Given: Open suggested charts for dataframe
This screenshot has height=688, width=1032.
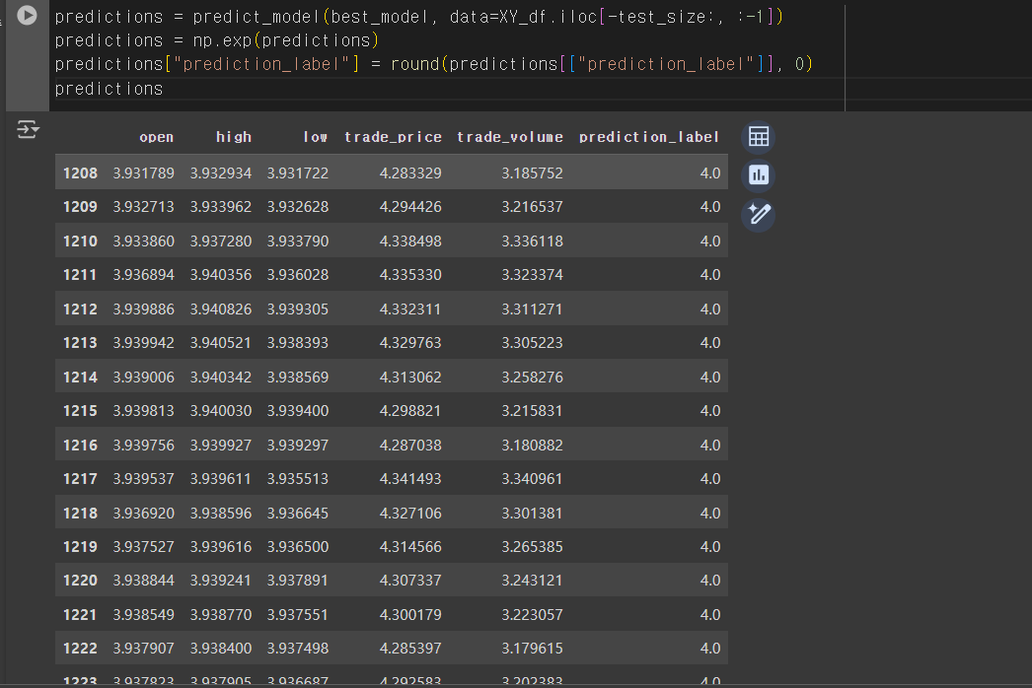Looking at the screenshot, I should (x=758, y=175).
